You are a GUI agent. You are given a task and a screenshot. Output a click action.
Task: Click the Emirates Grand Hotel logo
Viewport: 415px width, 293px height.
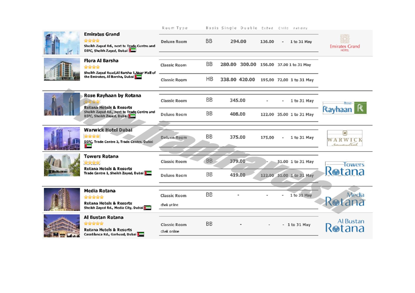click(x=345, y=43)
